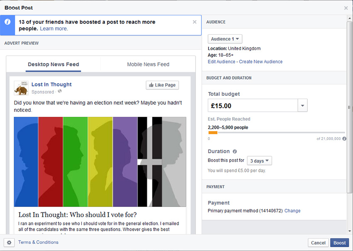The height and width of the screenshot is (251, 353).
Task: Click the Create New Audience link
Action: pyautogui.click(x=261, y=62)
